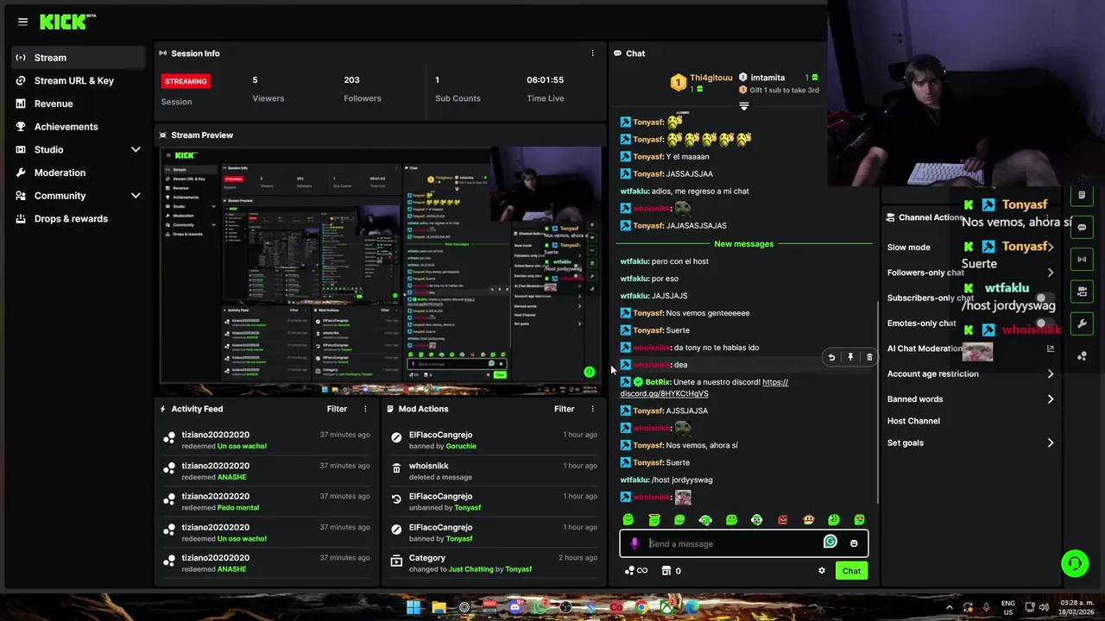The image size is (1105, 621).
Task: Collapse the pinned chat leaderboard arrow
Action: coord(743,106)
